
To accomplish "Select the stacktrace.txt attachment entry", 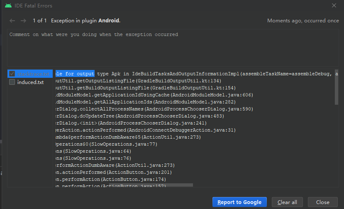I will [33, 74].
